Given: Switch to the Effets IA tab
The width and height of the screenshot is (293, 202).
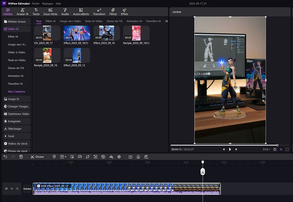Looking at the screenshot, I should [x=50, y=21].
